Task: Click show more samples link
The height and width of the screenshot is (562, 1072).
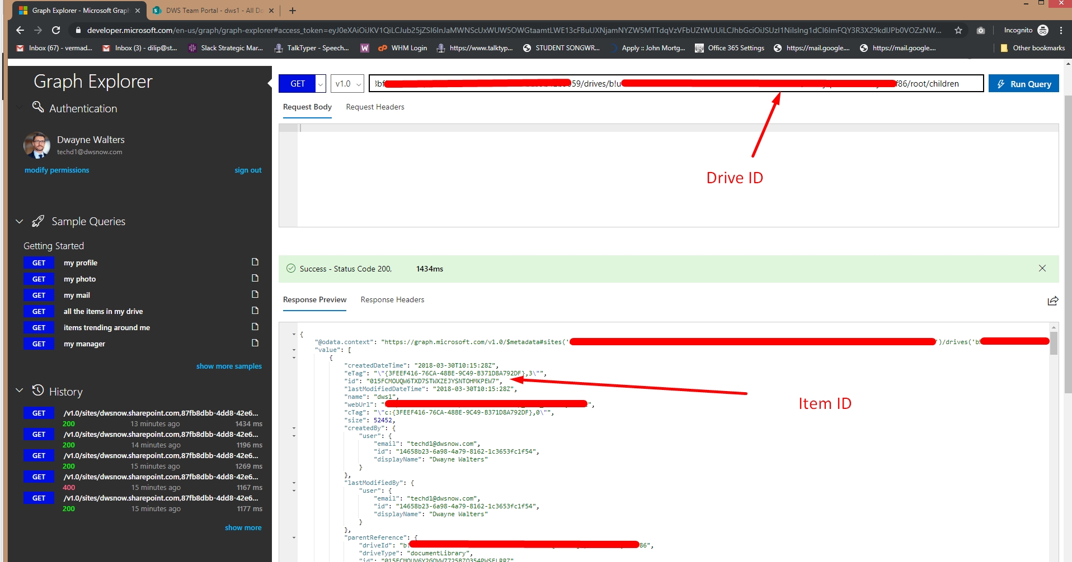Action: 229,366
